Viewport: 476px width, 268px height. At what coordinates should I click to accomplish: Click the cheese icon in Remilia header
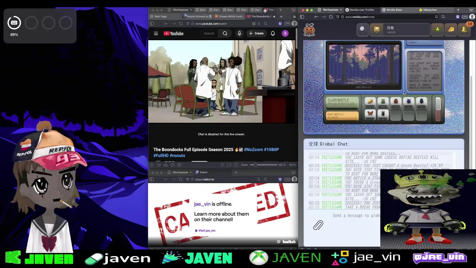click(451, 29)
